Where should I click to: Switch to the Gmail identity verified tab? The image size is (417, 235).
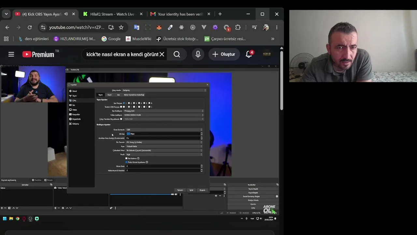(x=180, y=14)
